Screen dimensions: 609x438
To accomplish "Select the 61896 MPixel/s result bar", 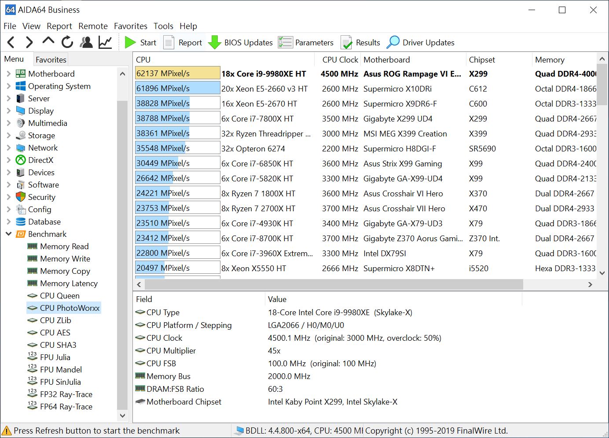I will 178,88.
